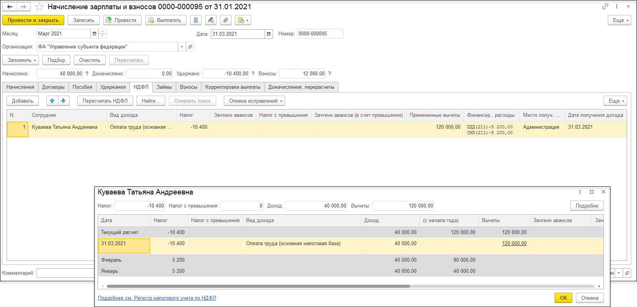The height and width of the screenshot is (307, 637).
Task: Click Отмена in the dialog
Action: pos(590,298)
